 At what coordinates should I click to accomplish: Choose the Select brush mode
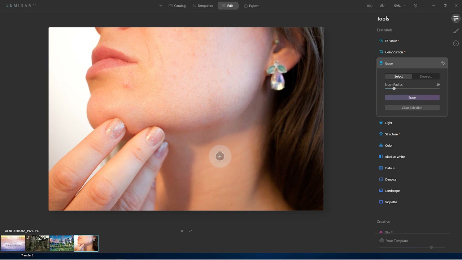398,77
